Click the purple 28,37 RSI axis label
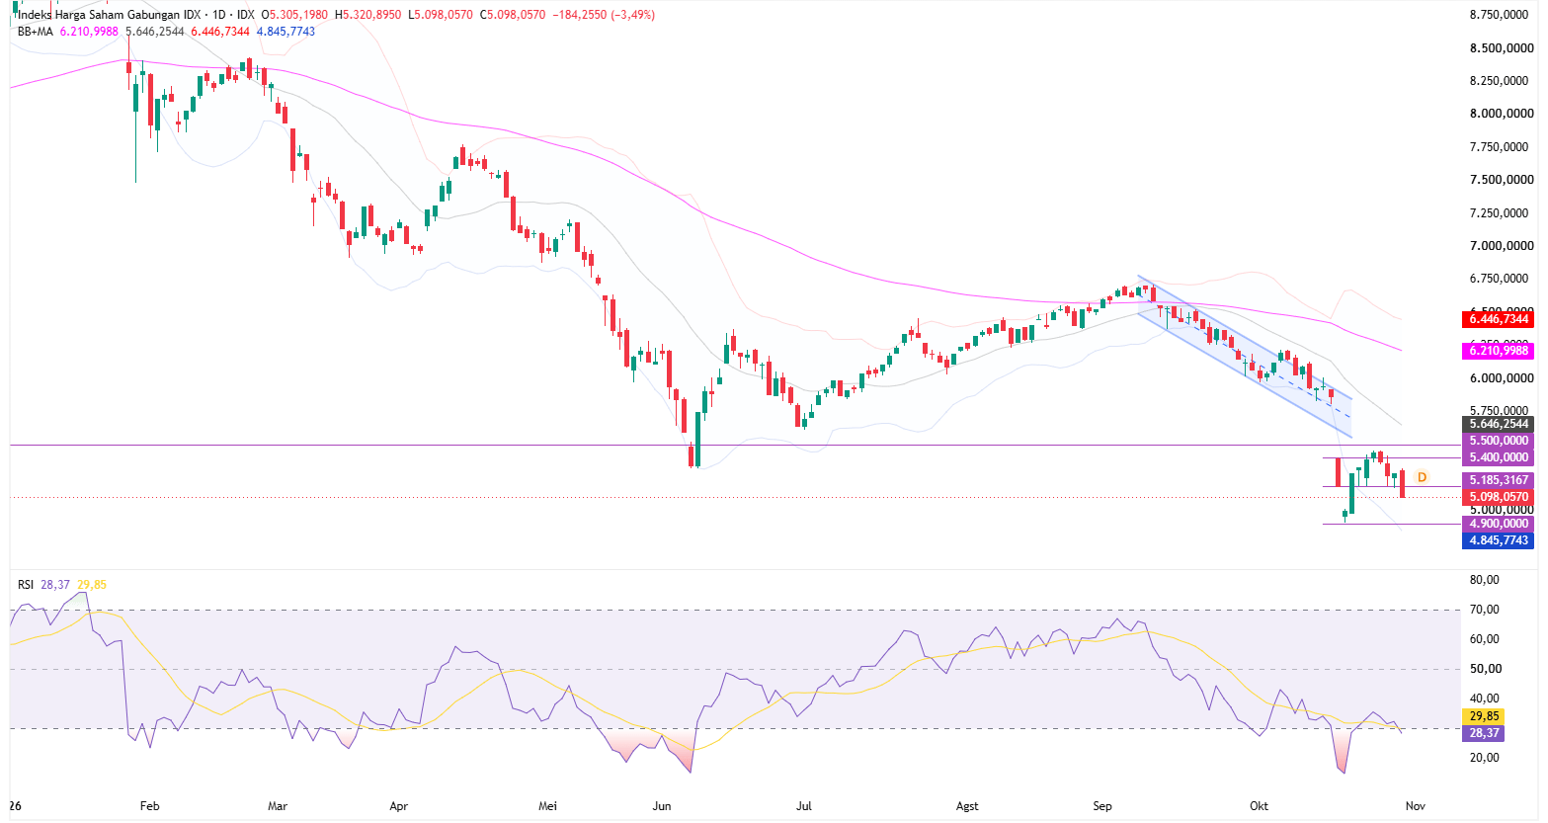The width and height of the screenshot is (1548, 823). click(1484, 733)
